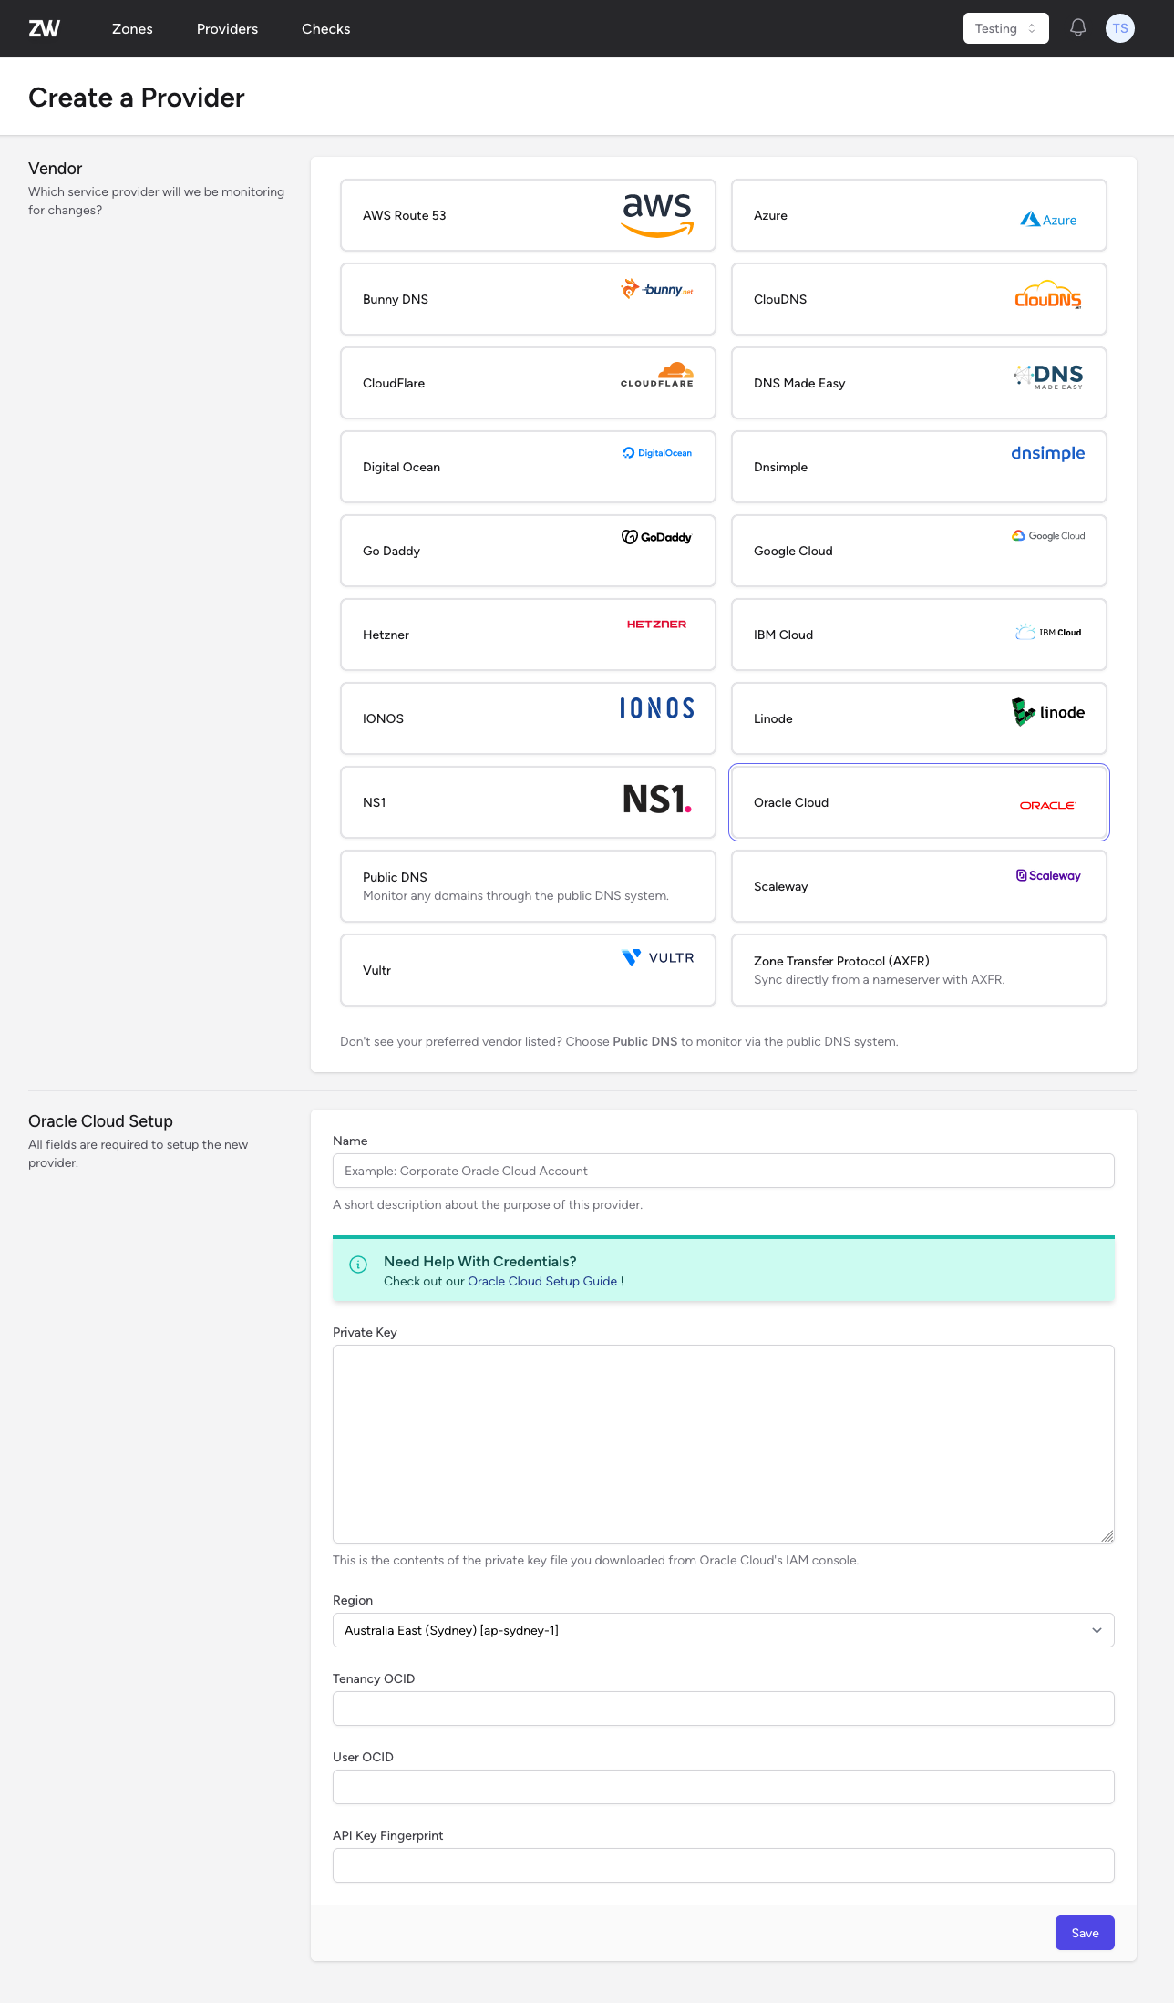The image size is (1174, 2003).
Task: Select the Hetzner vendor card
Action: click(528, 635)
